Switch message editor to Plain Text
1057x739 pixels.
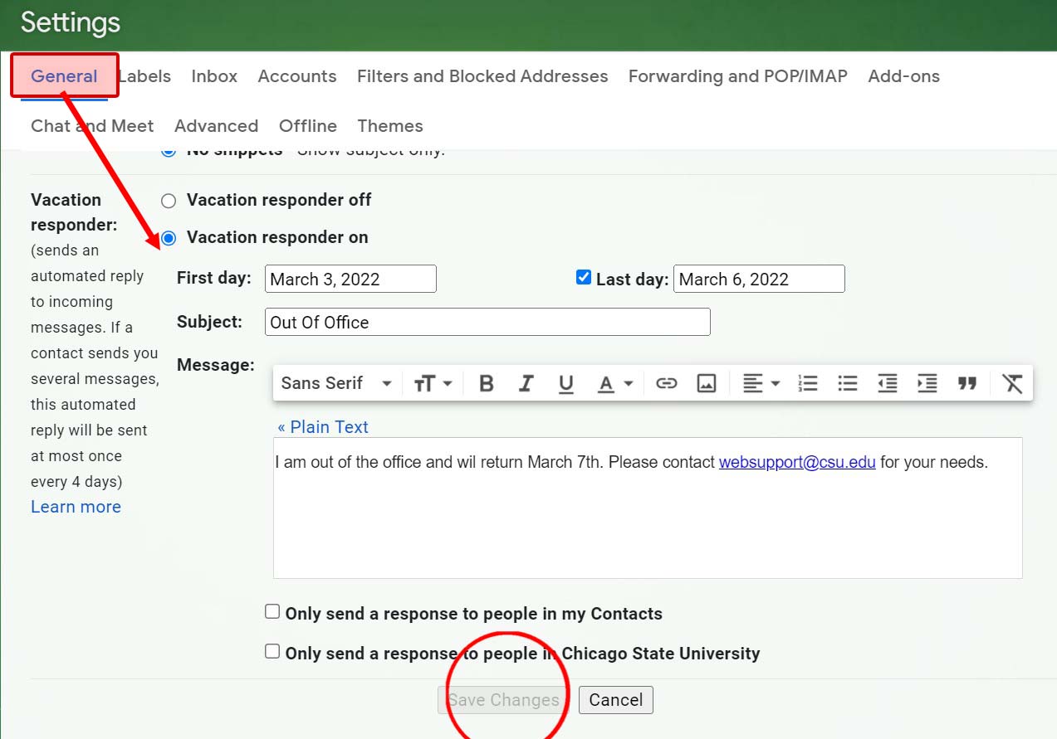tap(323, 427)
